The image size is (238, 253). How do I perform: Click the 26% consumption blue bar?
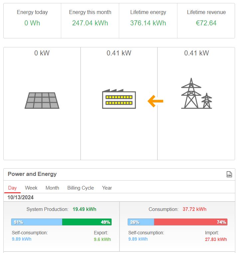pyautogui.click(x=141, y=222)
